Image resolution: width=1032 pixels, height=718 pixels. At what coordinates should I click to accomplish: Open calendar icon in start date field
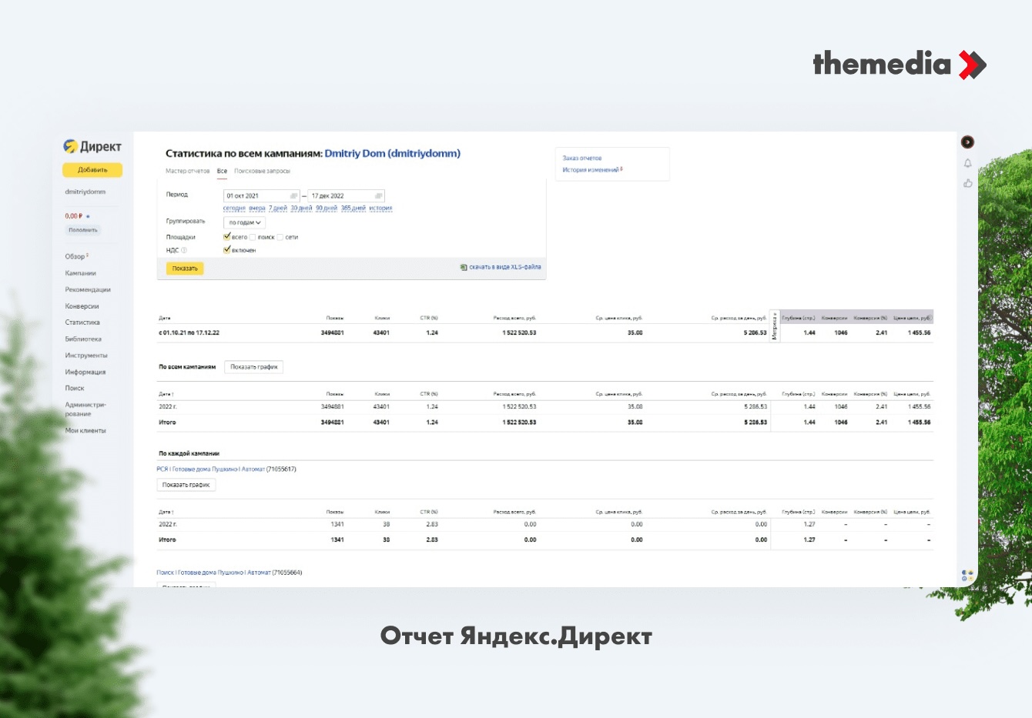click(x=293, y=195)
